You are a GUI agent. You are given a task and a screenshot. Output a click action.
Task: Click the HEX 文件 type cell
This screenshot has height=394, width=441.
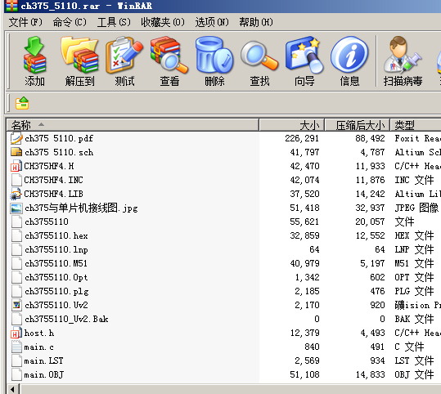click(x=414, y=235)
